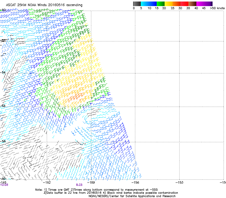Image resolution: width=226 pixels, height=198 pixels.
Task: Click the note line about Times are GMT
Action: 97,190
